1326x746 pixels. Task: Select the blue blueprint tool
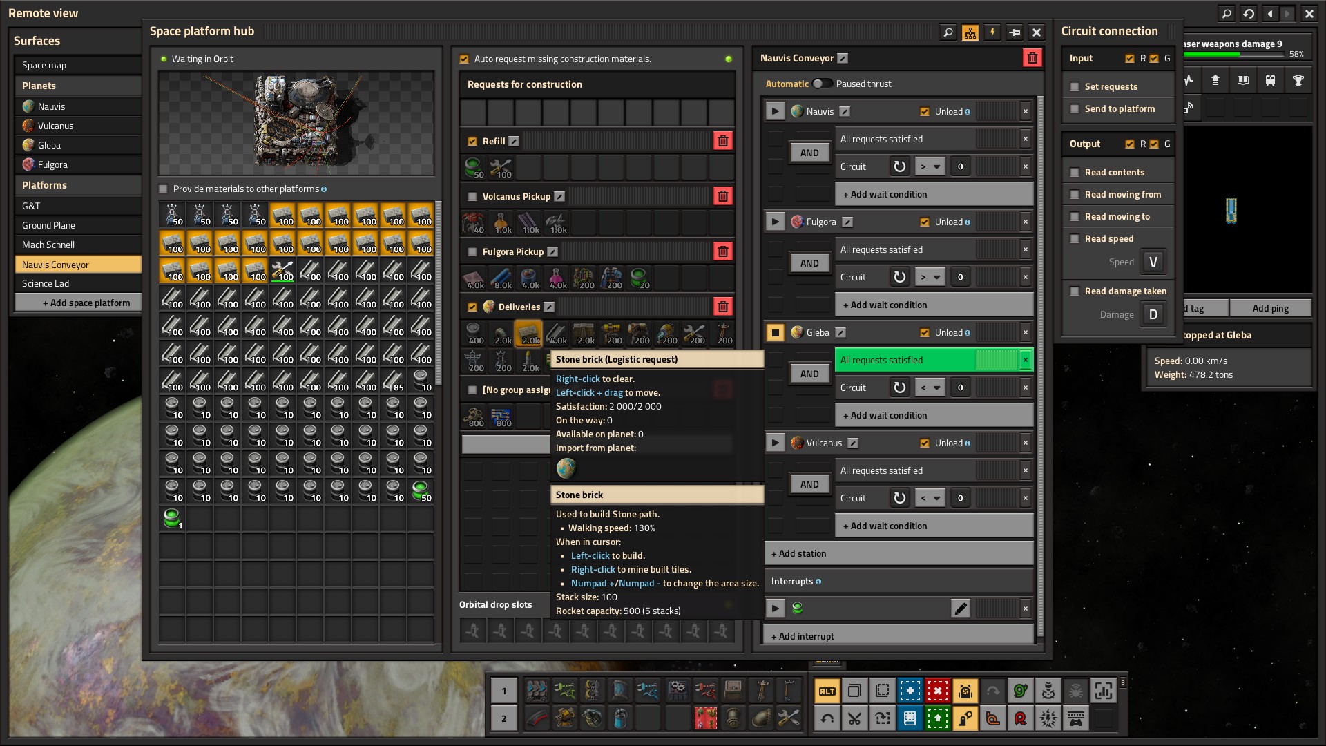pos(910,691)
